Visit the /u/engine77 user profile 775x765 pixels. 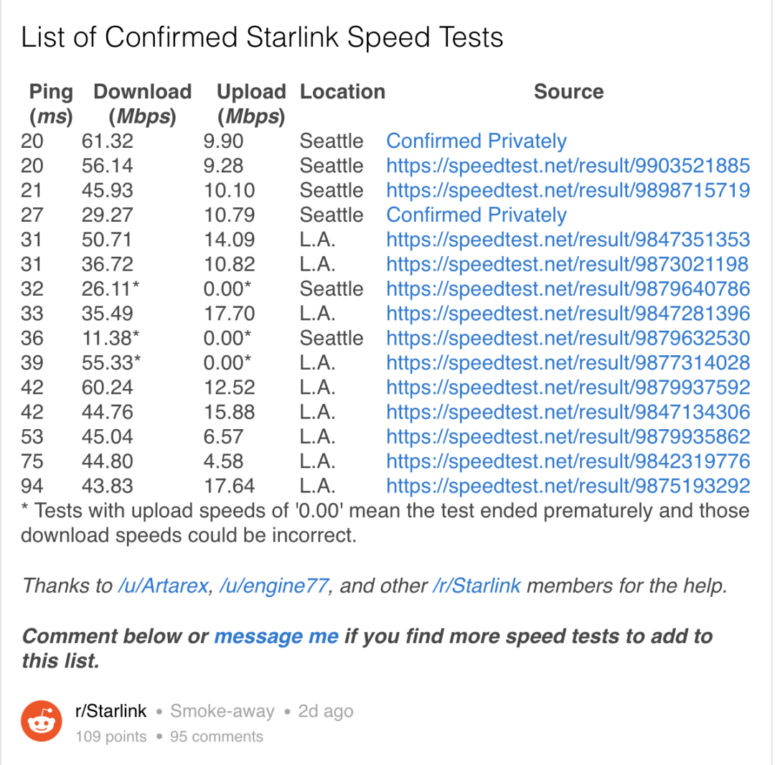coord(276,586)
